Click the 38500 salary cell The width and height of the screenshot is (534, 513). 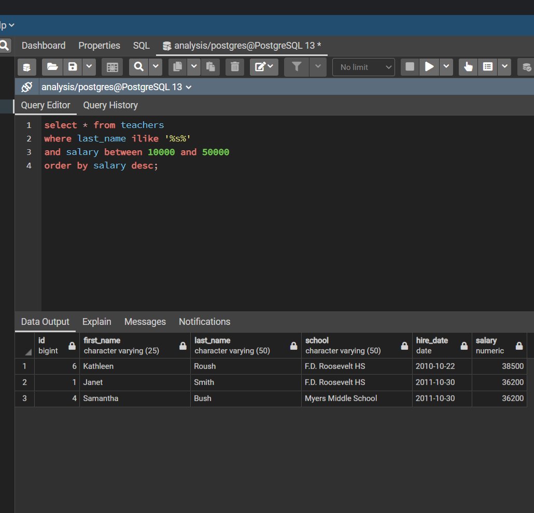pos(499,366)
